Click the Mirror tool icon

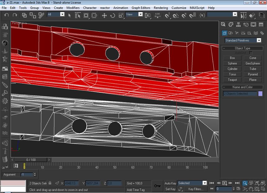(243, 15)
